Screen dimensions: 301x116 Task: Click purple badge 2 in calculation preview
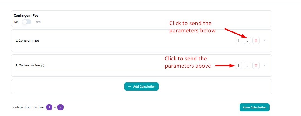(x=61, y=107)
